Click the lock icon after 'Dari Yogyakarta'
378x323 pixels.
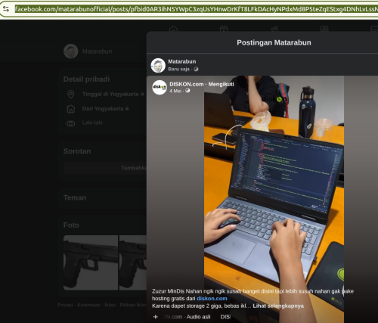tap(127, 108)
